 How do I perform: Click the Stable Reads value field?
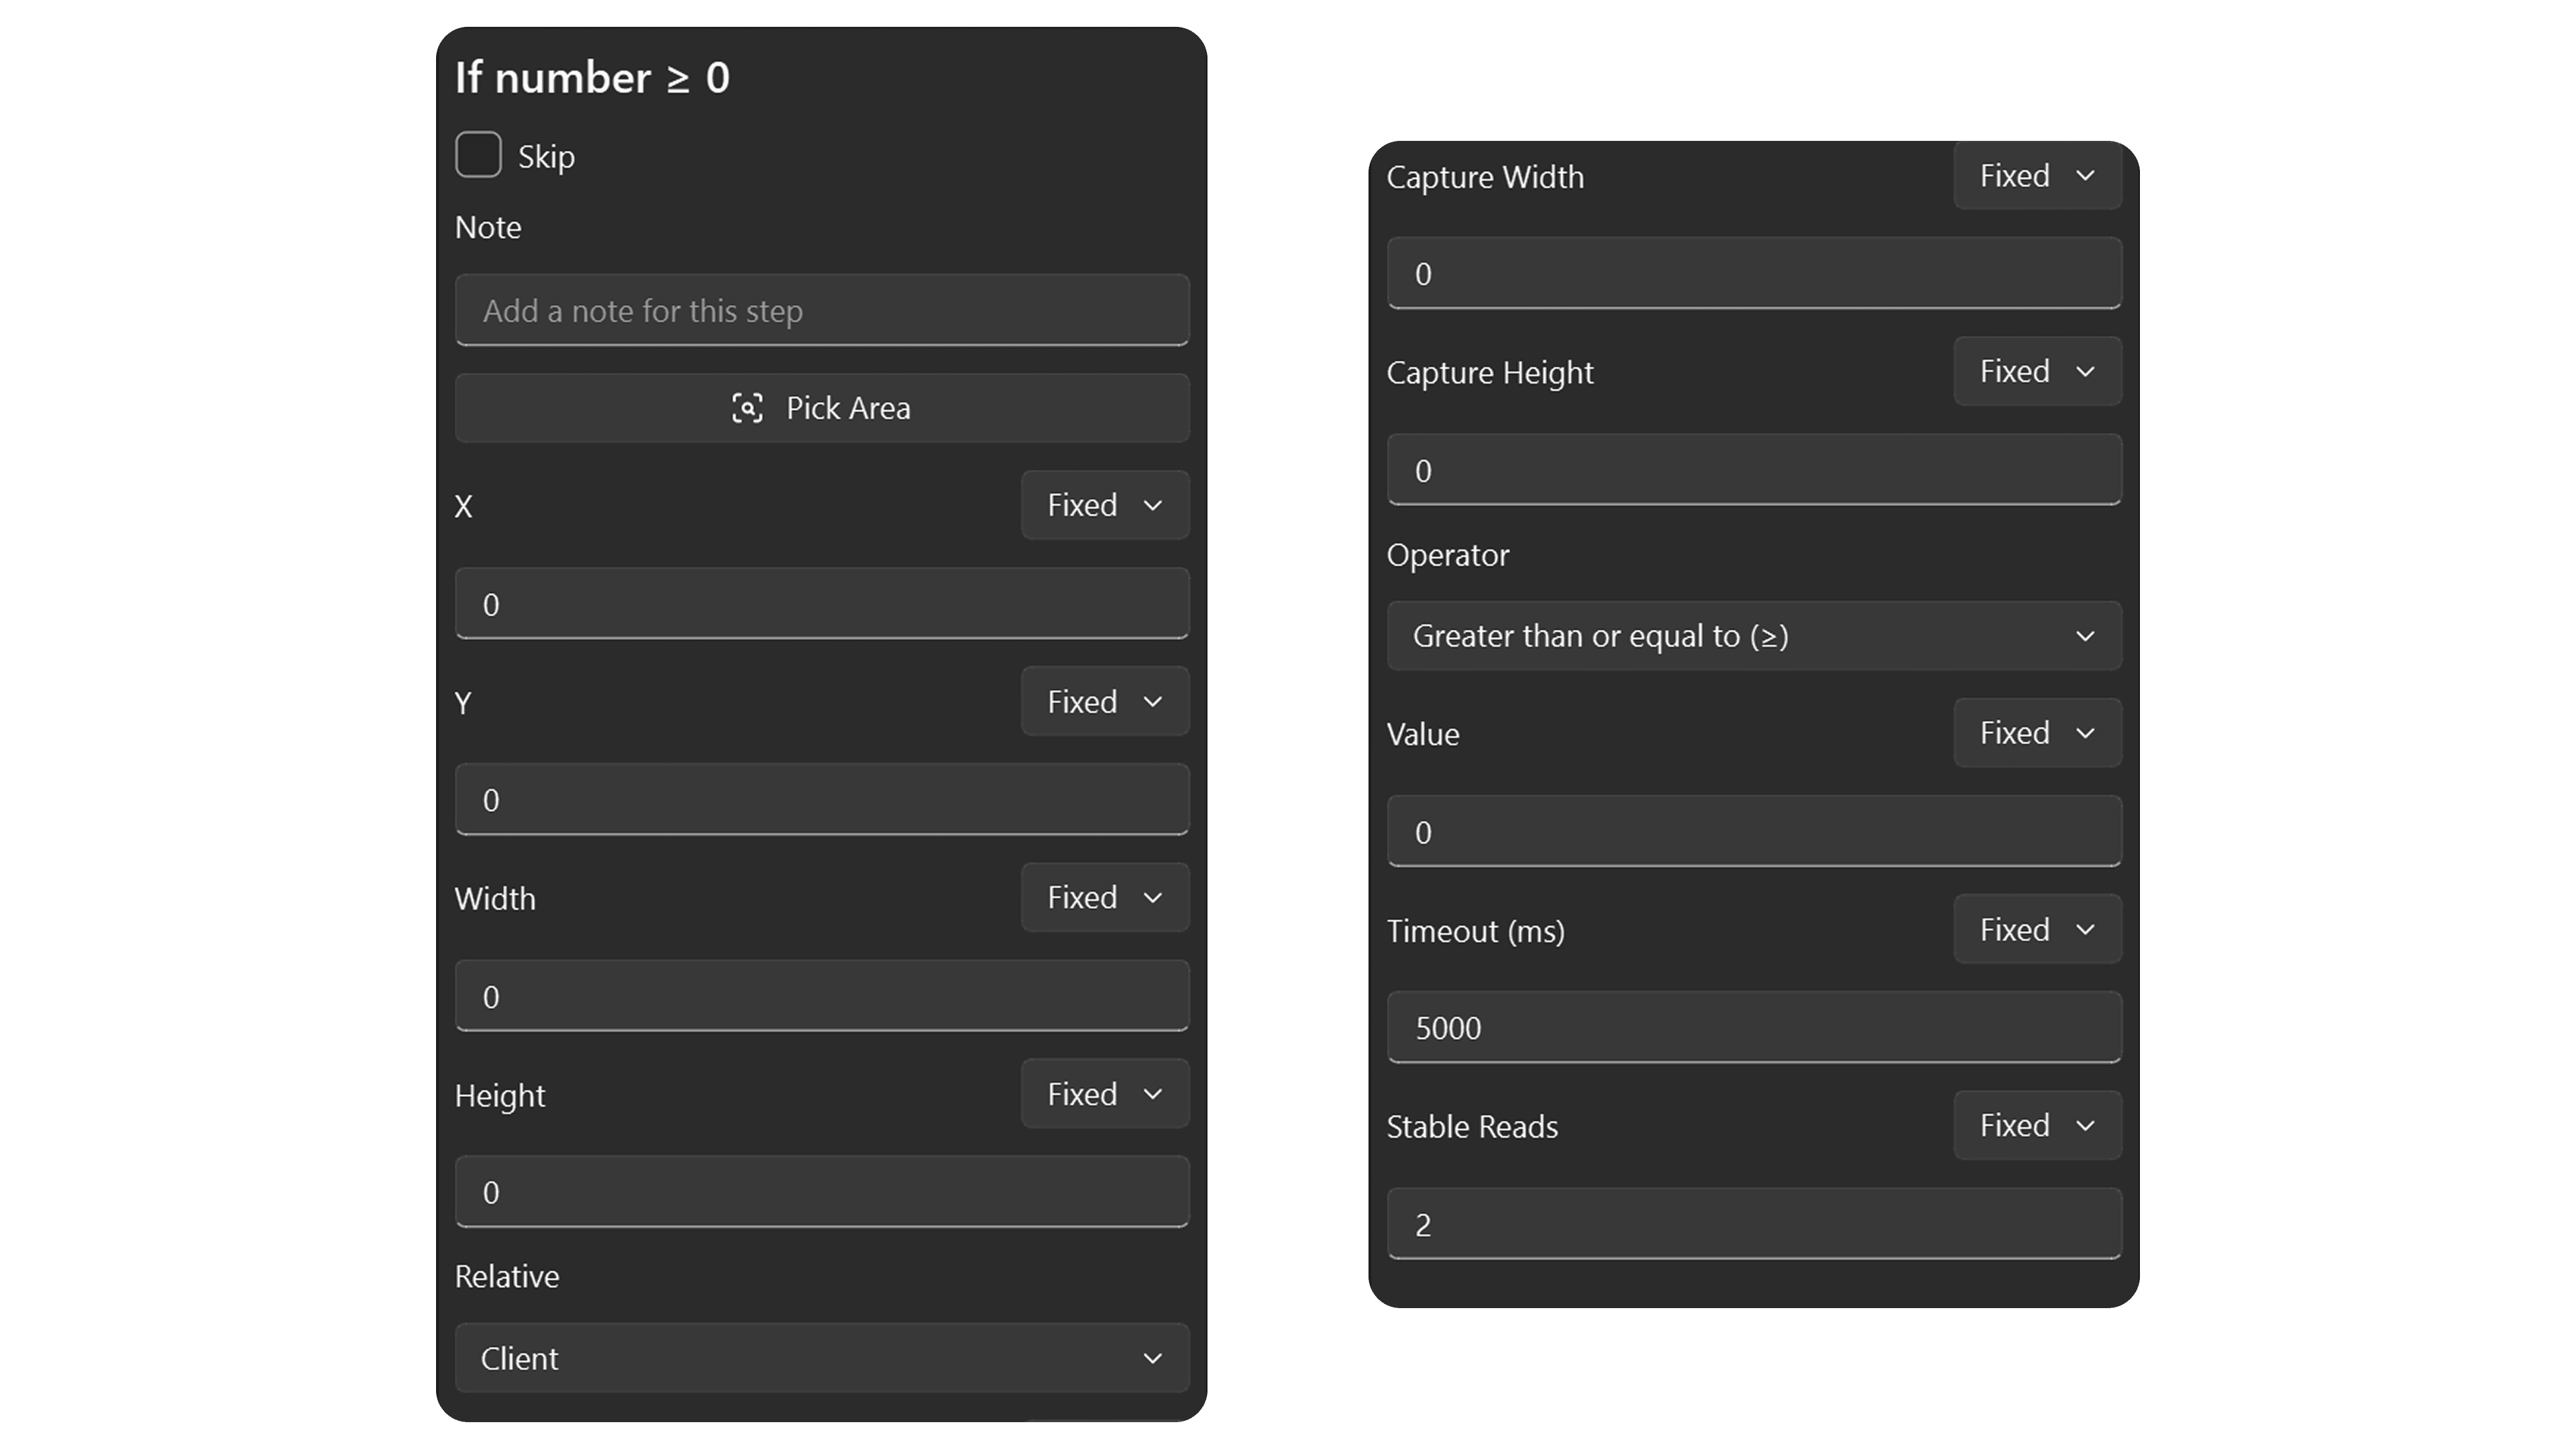[1754, 1224]
